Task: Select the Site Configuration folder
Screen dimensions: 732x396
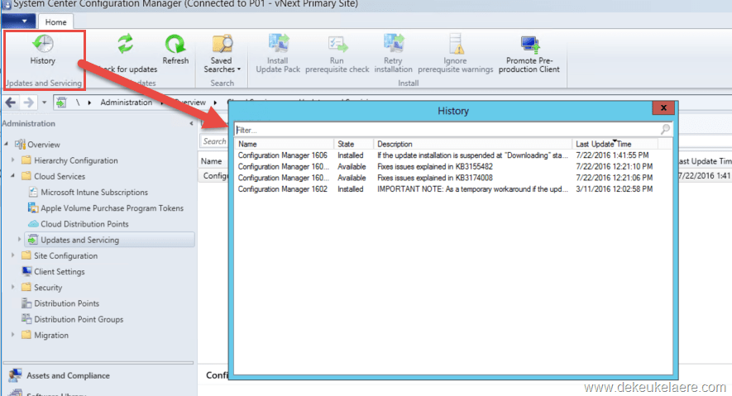Action: click(x=60, y=255)
